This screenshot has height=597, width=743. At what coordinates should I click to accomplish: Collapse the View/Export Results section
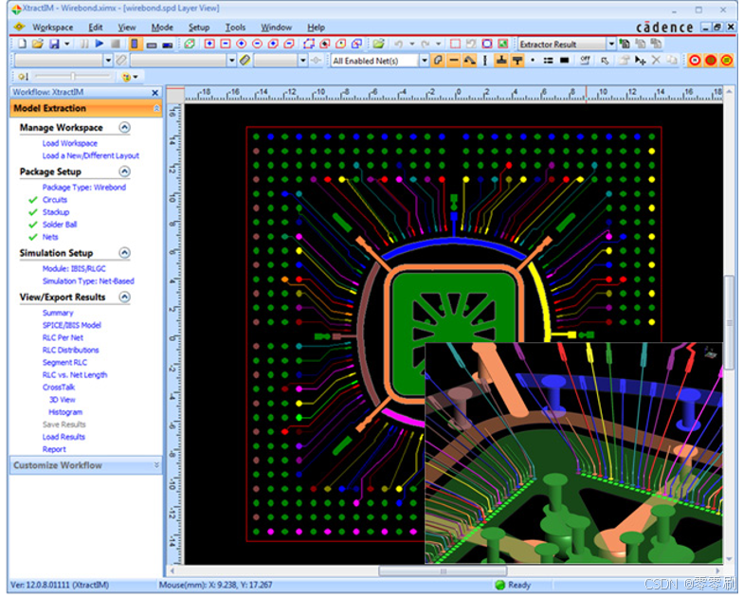point(125,298)
